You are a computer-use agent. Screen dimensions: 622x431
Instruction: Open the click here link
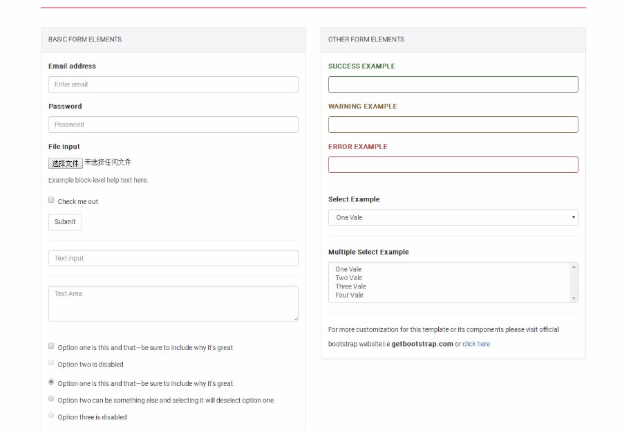pyautogui.click(x=476, y=344)
